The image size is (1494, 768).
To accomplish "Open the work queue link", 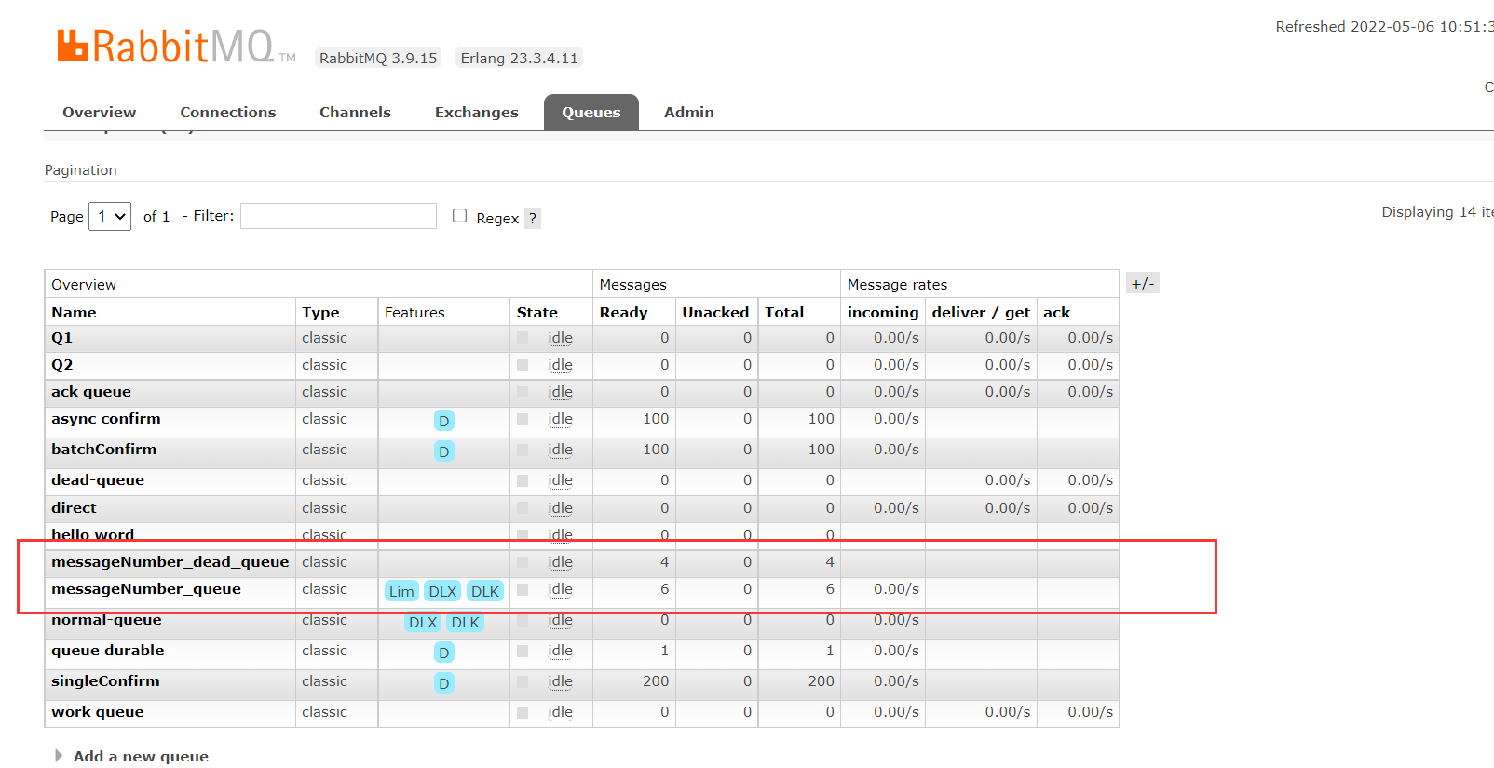I will click(98, 712).
